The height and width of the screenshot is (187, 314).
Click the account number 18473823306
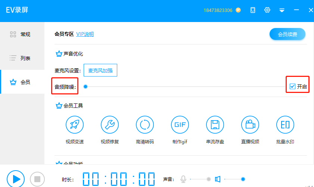[x=218, y=10]
